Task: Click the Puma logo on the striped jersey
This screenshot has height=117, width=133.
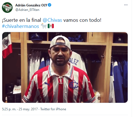Action: (47, 84)
